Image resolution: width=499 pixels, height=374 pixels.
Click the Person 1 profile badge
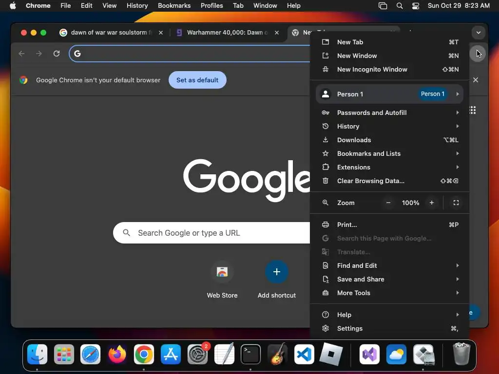[433, 94]
